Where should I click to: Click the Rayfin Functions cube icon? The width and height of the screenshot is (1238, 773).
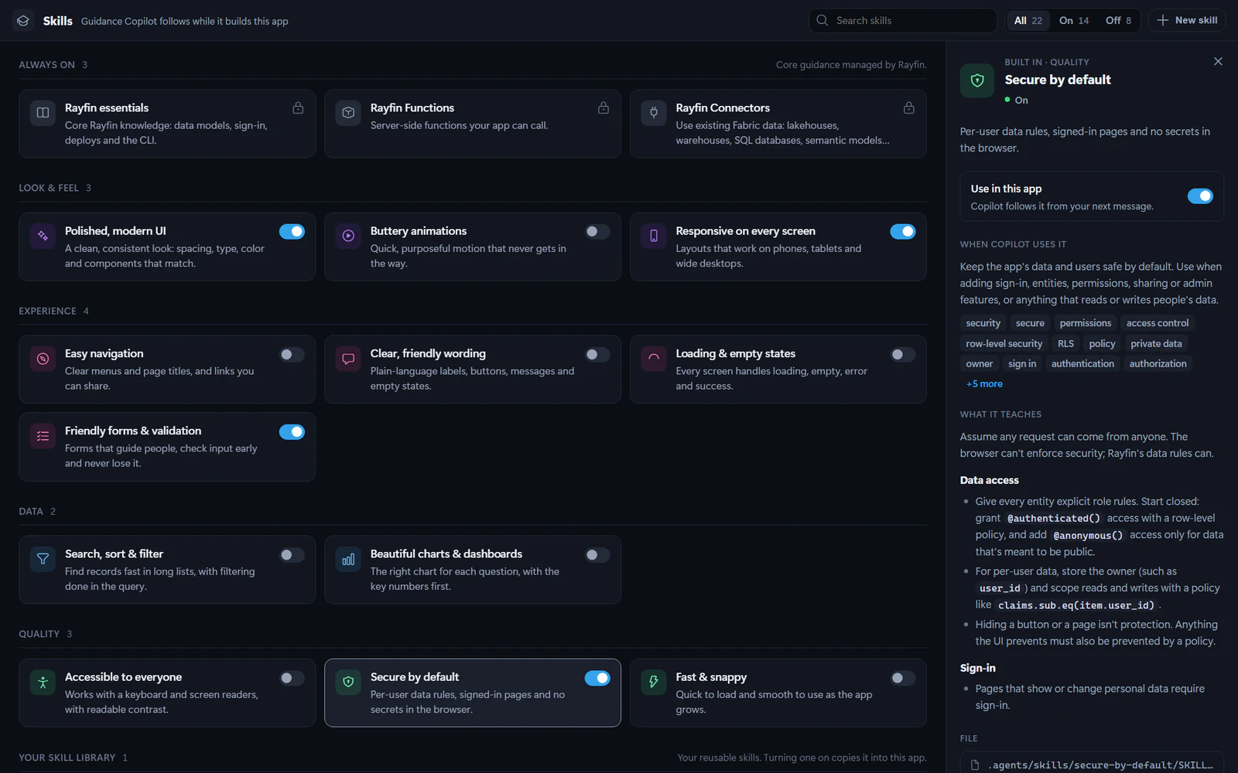pyautogui.click(x=348, y=113)
